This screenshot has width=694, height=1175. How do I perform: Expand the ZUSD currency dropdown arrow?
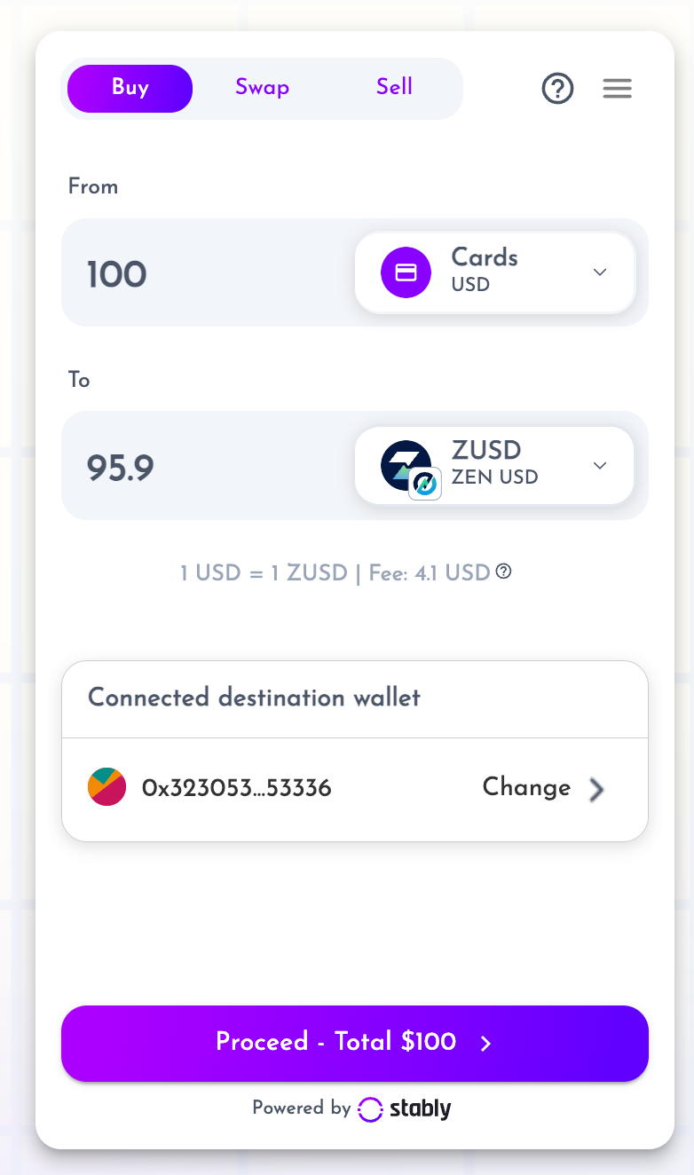point(600,466)
